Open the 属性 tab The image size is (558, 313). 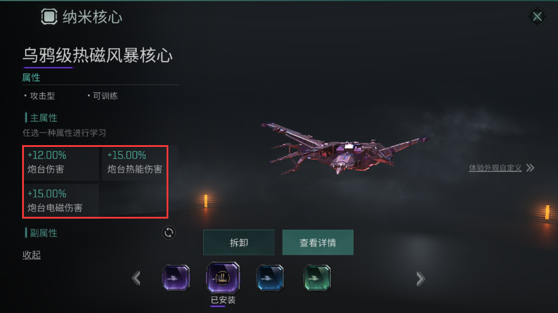31,78
